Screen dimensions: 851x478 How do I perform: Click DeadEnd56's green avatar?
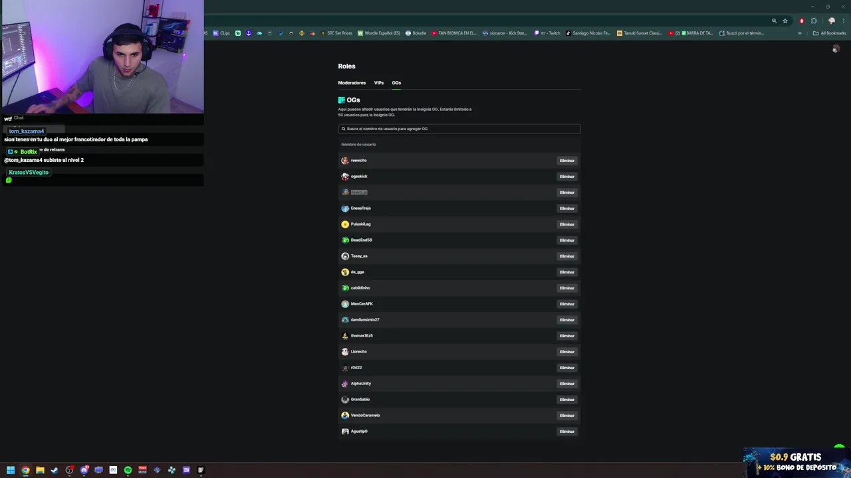(x=345, y=240)
